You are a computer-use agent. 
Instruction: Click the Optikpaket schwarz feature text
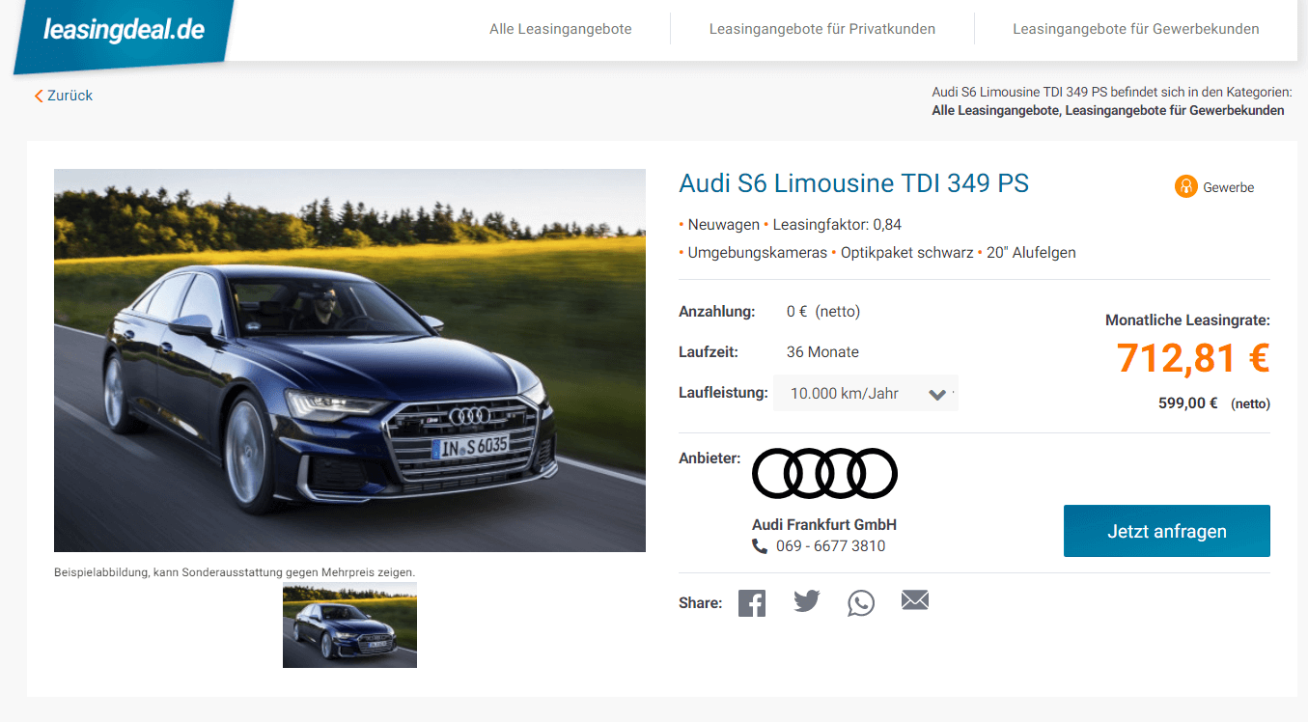tap(907, 253)
